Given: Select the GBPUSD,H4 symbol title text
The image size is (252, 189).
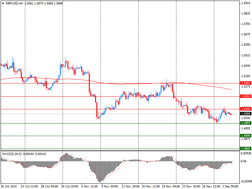Looking at the screenshot, I should 14,3.
